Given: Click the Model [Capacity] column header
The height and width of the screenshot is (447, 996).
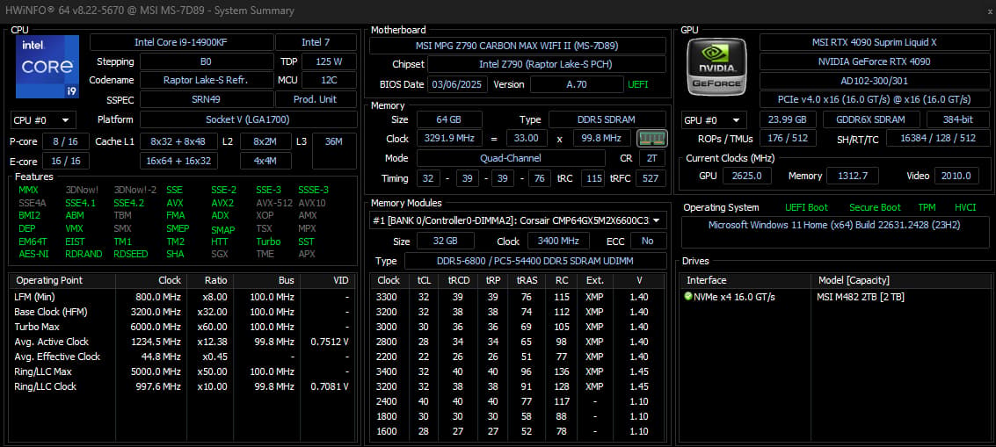Looking at the screenshot, I should pos(901,281).
